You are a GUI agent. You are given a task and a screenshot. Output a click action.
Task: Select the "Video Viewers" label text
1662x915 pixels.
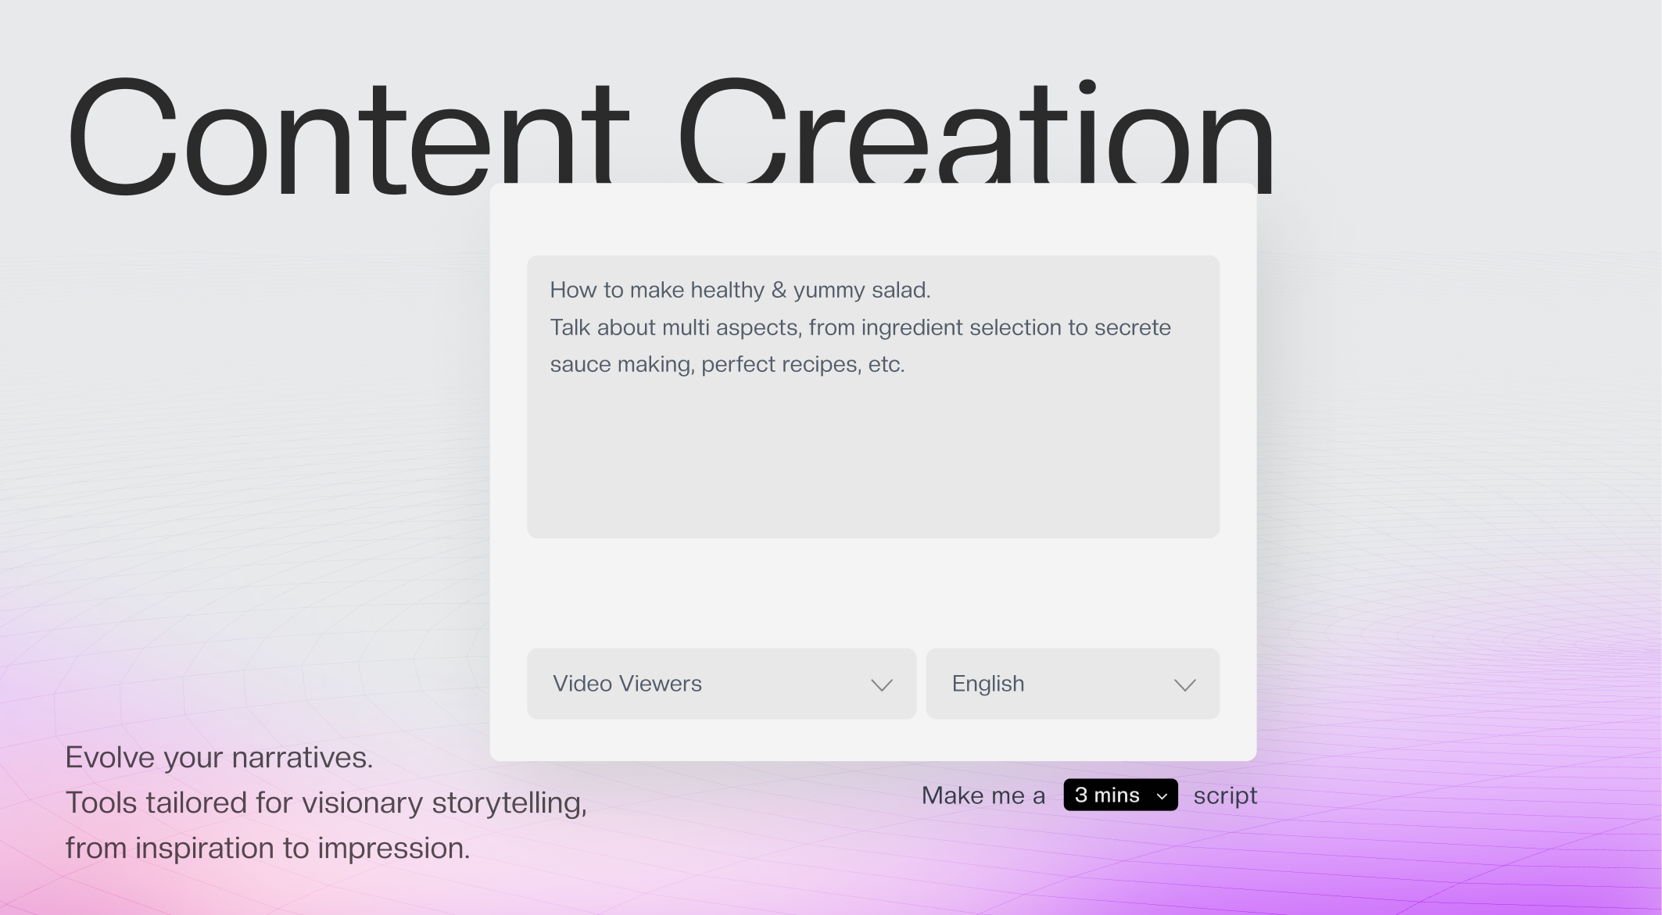point(627,684)
